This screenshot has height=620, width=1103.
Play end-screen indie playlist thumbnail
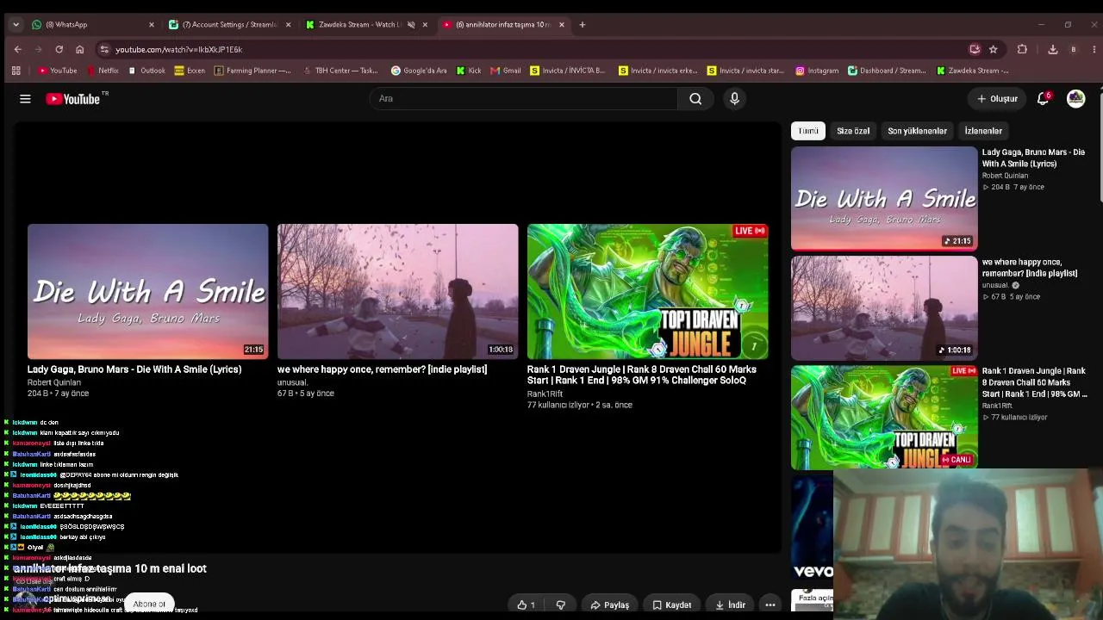[397, 291]
